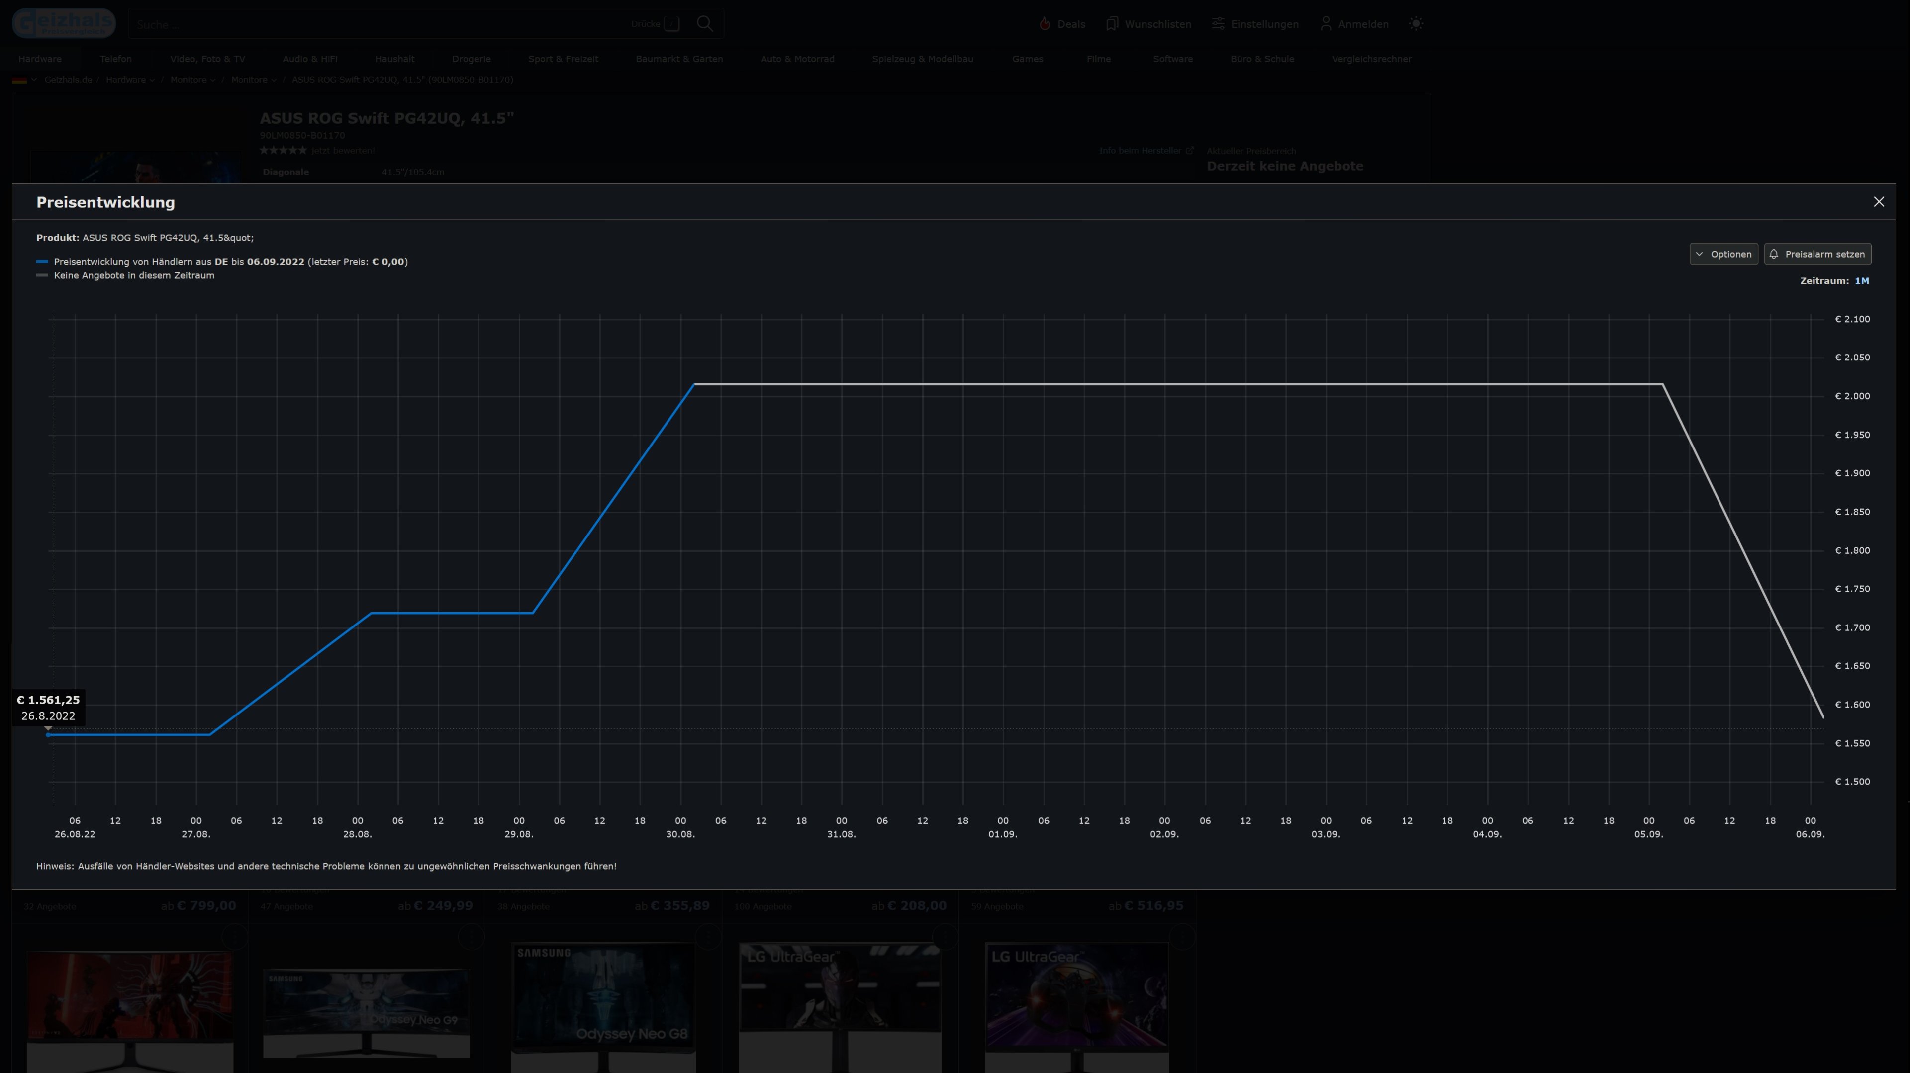The height and width of the screenshot is (1073, 1910).
Task: Open the Games category menu
Action: coord(1027,59)
